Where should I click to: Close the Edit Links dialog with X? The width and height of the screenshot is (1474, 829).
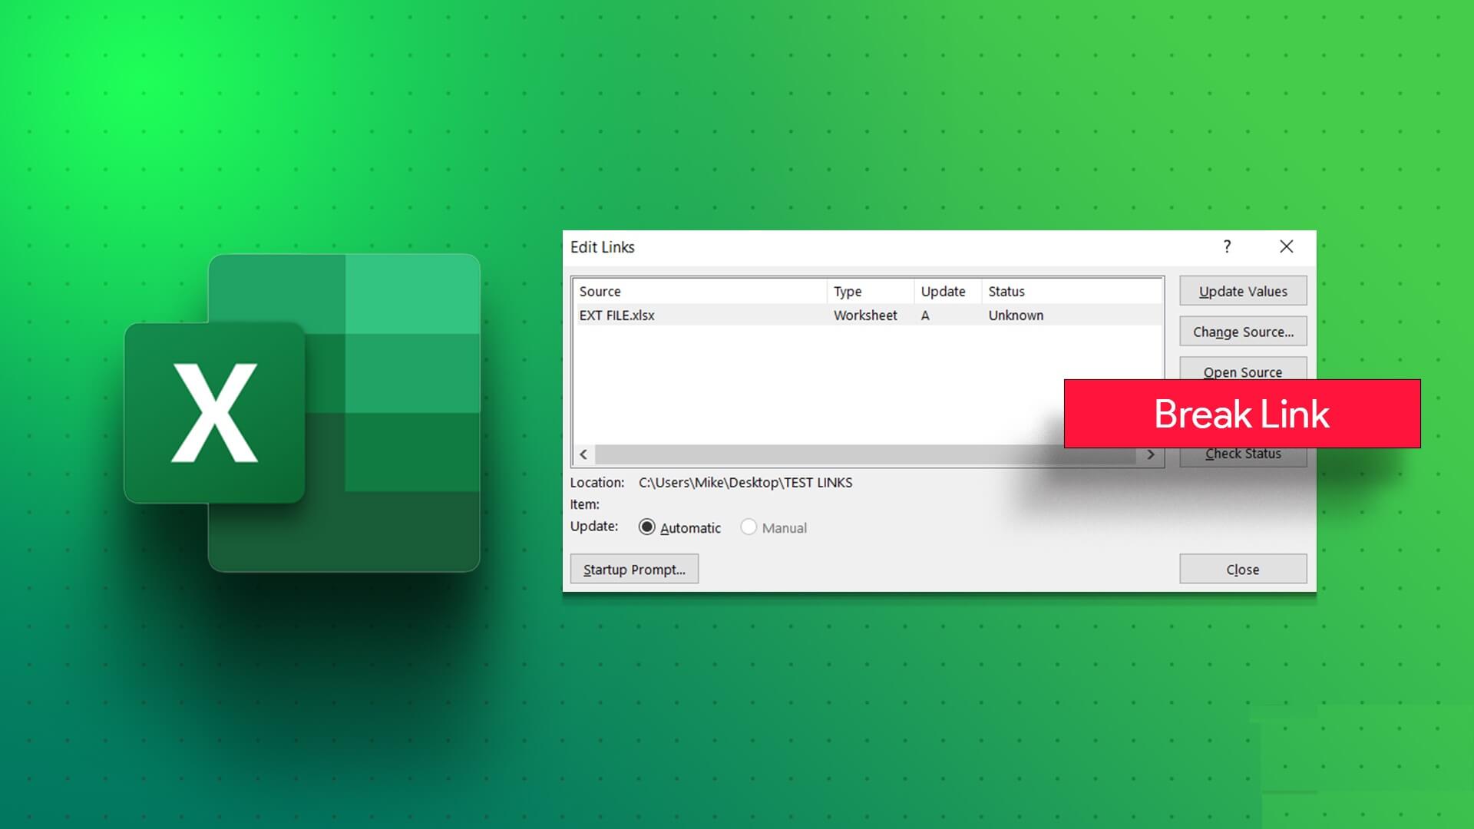(x=1287, y=246)
